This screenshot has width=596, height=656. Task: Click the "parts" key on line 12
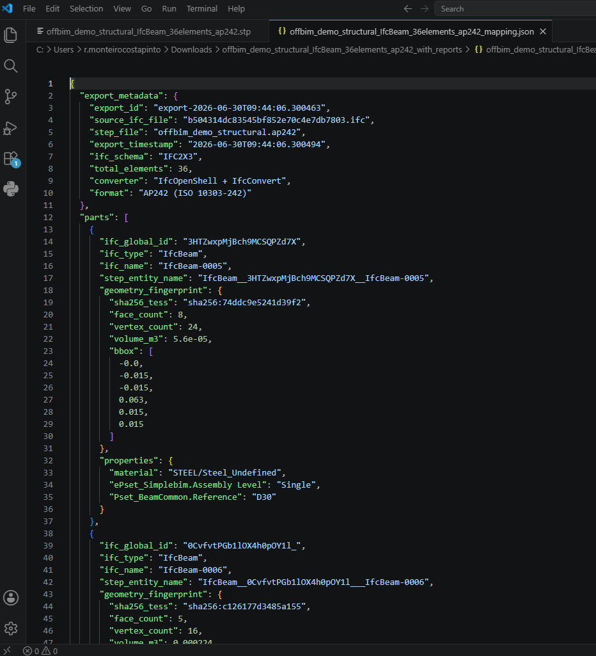point(97,218)
